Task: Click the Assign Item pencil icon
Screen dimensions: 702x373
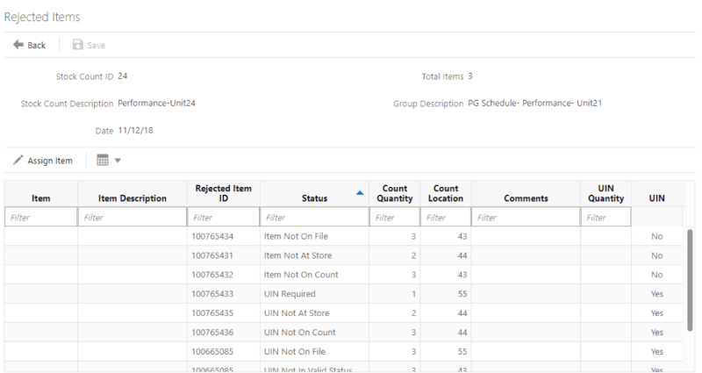Action: click(x=18, y=161)
